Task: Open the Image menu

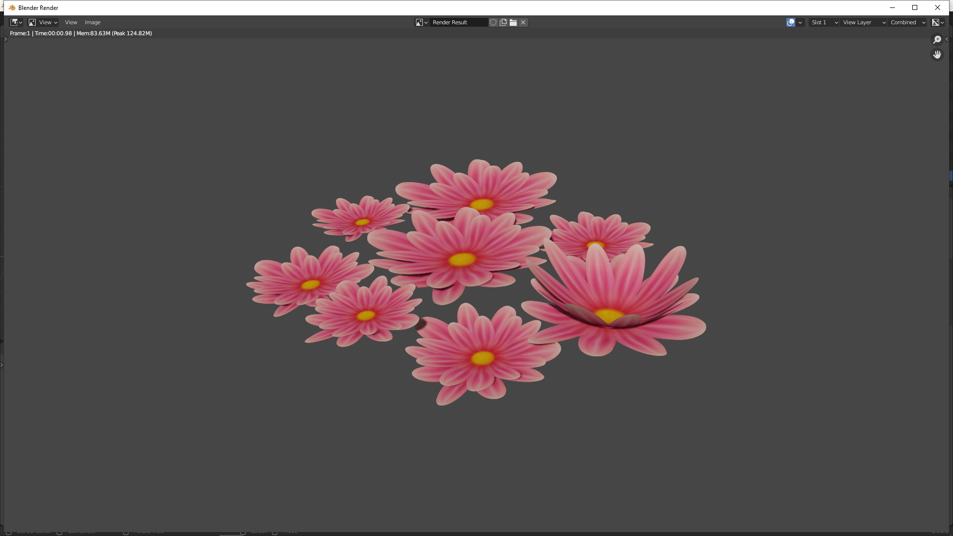Action: (x=92, y=22)
